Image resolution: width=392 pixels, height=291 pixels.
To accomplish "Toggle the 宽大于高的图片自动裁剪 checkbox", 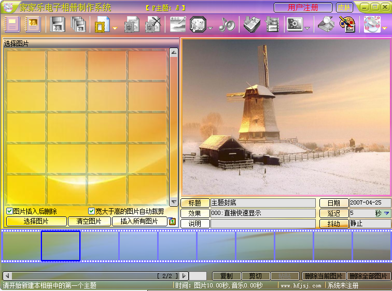I will coord(92,211).
